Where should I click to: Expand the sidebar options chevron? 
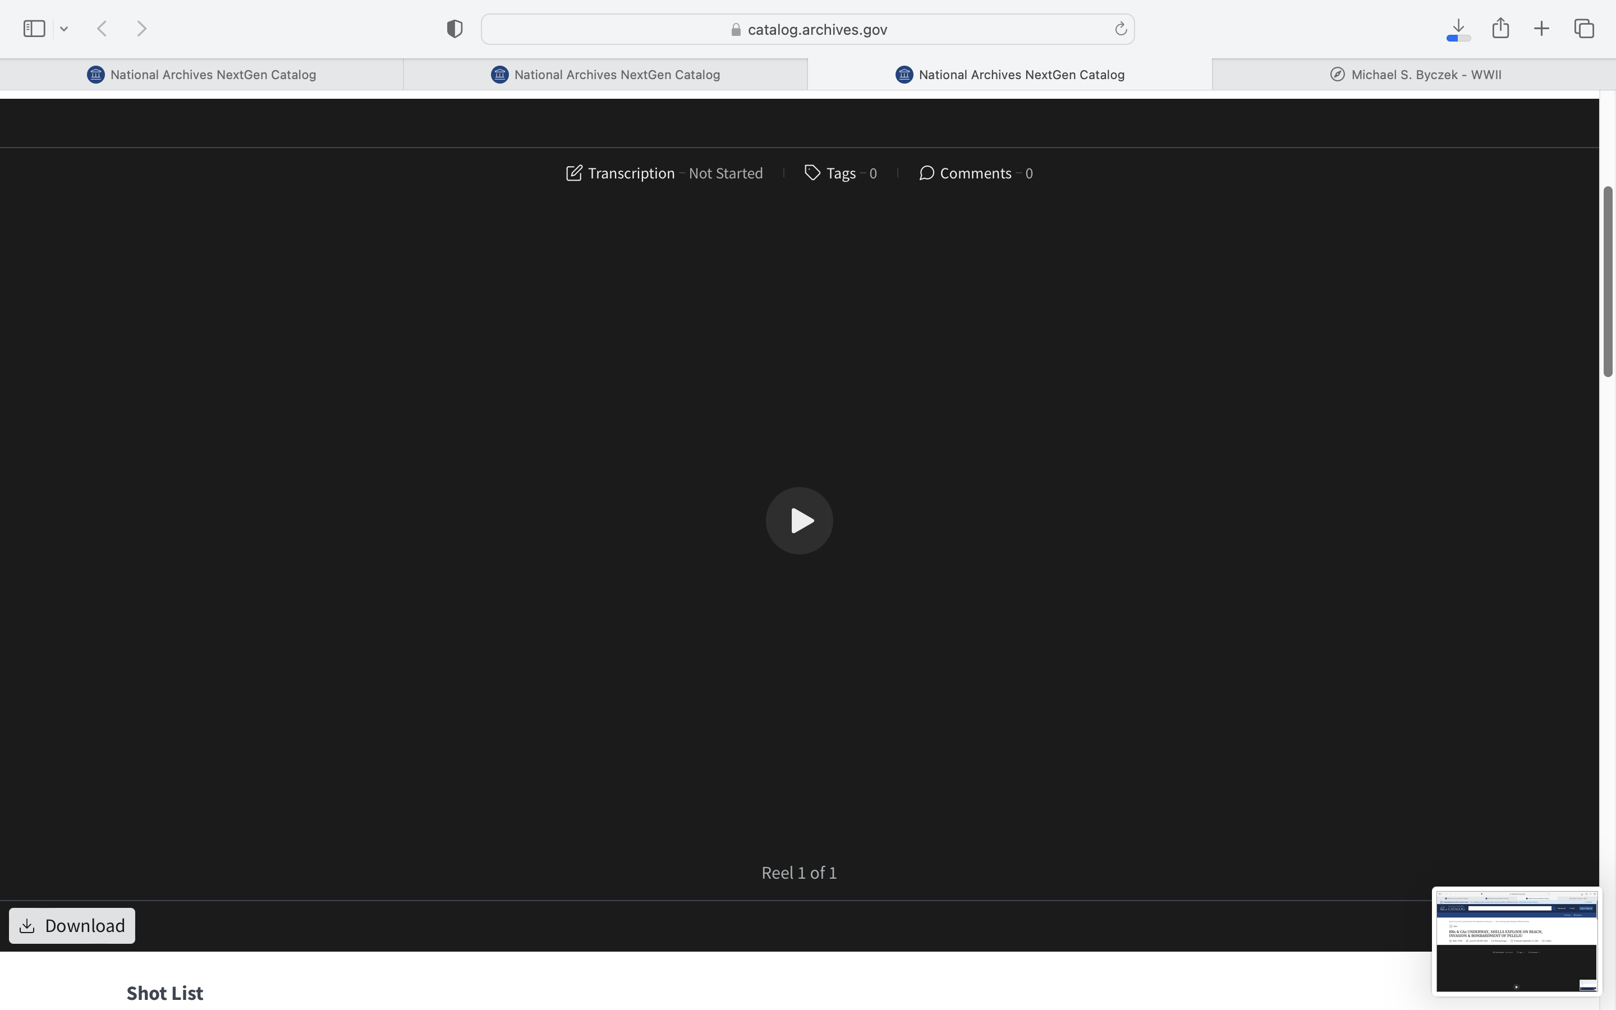tap(64, 29)
